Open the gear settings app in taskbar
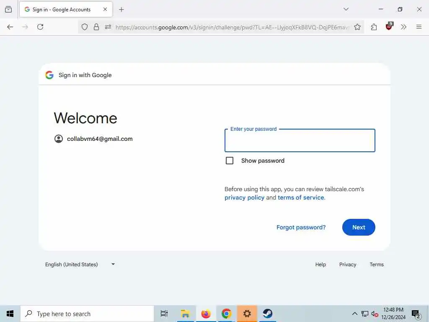This screenshot has width=429, height=322. point(247,314)
